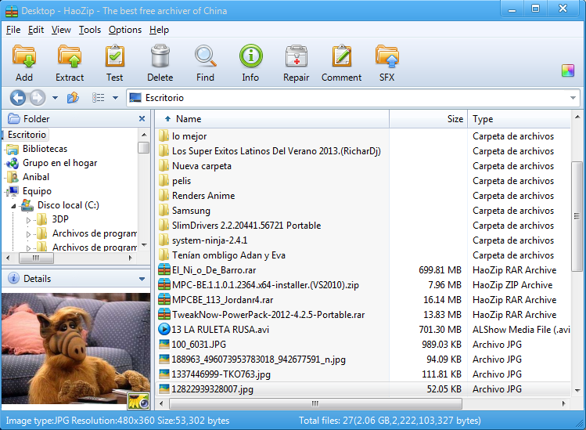Open the View menu
This screenshot has height=430, width=586.
pyautogui.click(x=61, y=30)
